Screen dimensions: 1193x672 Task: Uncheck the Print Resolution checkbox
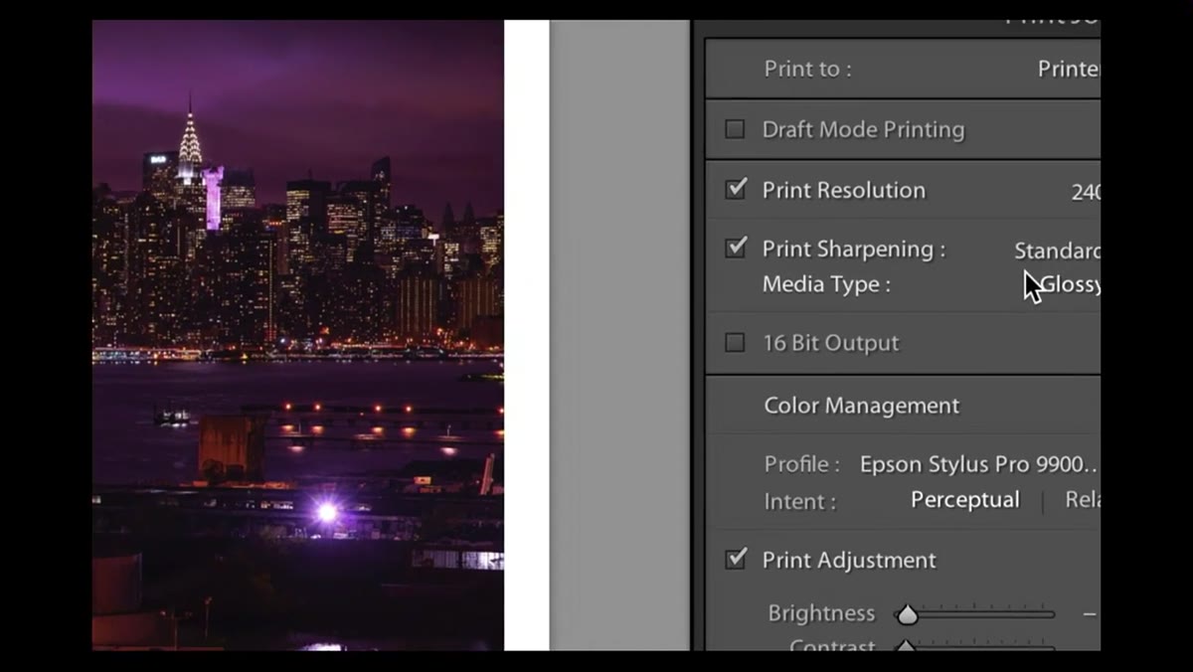point(736,189)
